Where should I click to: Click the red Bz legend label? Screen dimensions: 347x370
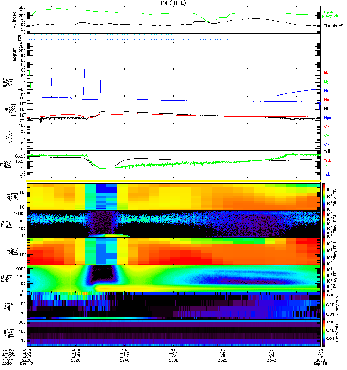326,72
